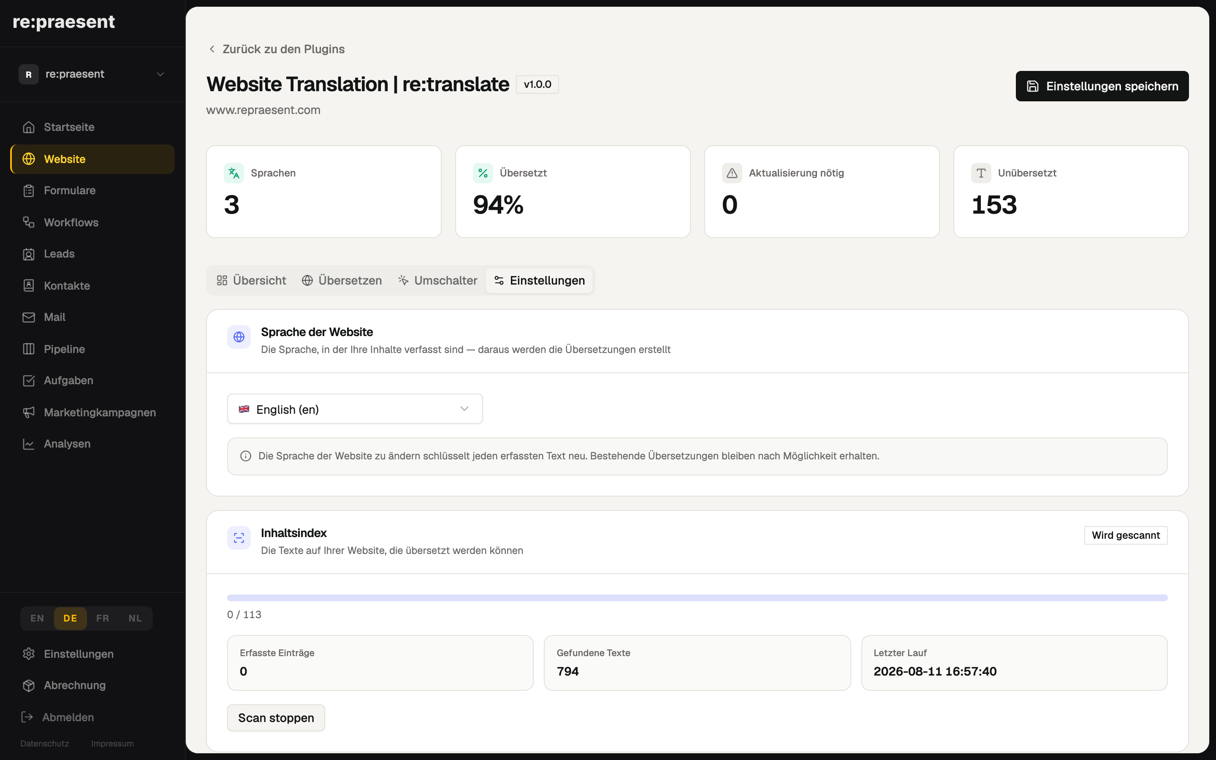This screenshot has width=1216, height=760.
Task: Click the Leads contact icon
Action: point(29,254)
